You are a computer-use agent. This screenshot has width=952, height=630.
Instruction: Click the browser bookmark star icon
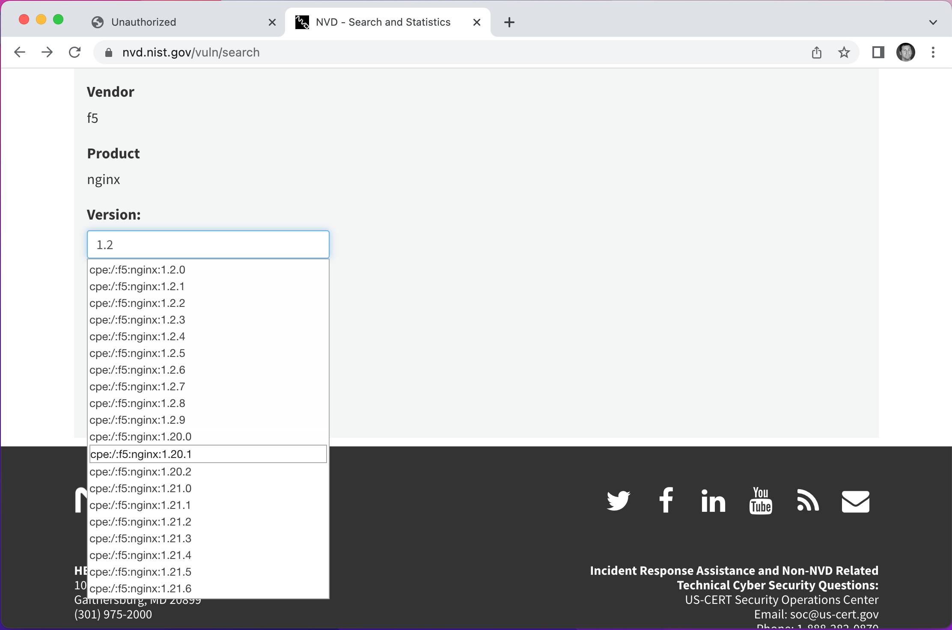844,51
